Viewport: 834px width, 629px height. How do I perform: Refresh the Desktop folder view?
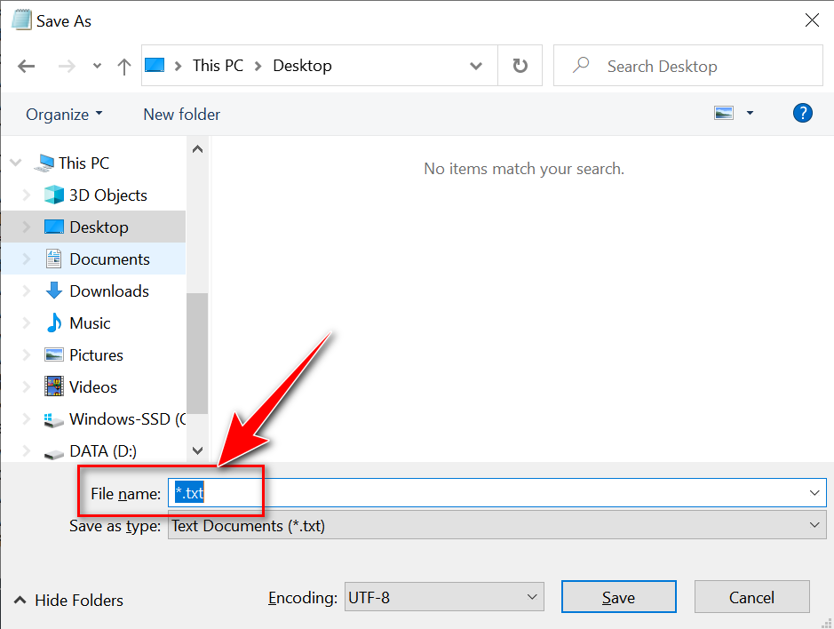click(x=520, y=66)
